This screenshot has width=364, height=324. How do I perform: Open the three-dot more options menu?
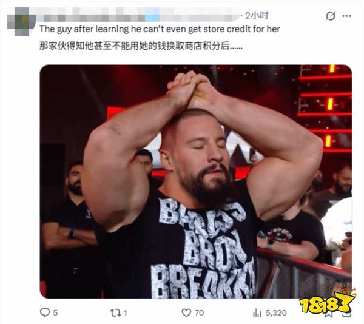[x=346, y=16]
